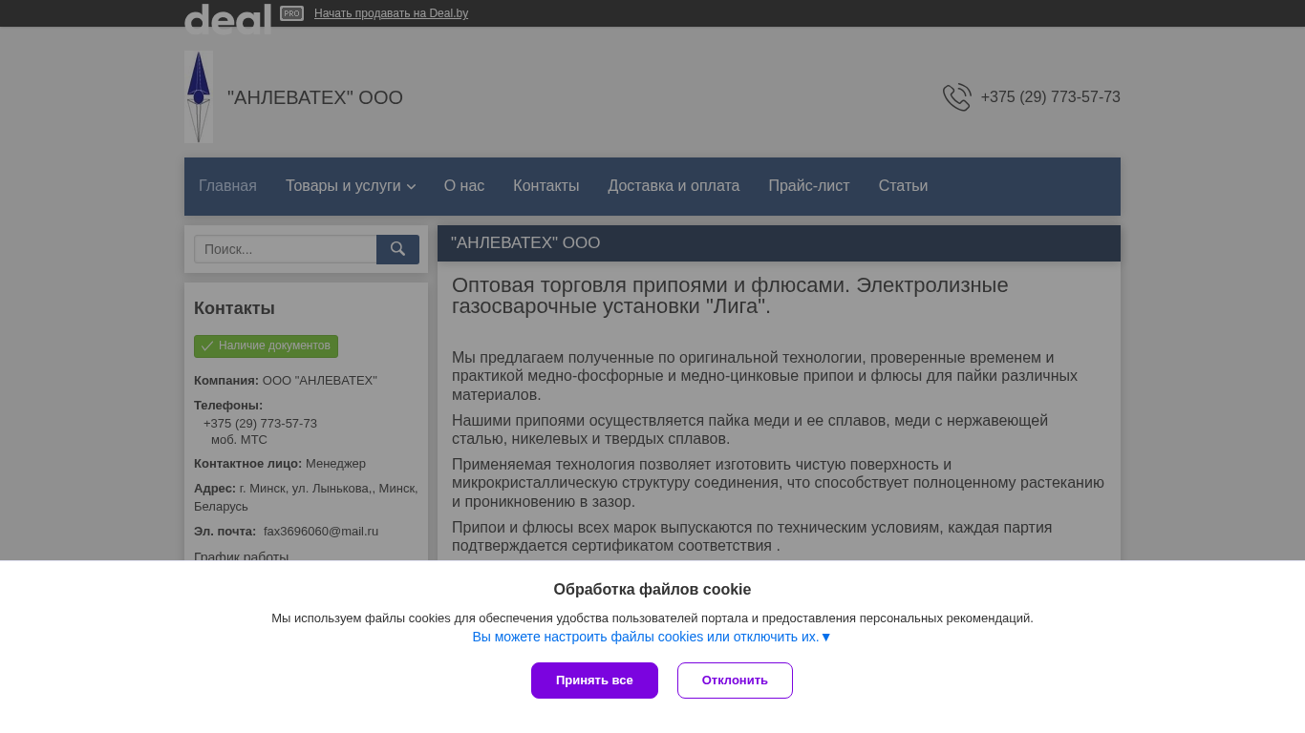Click the magnifier search button
This screenshot has height=733, width=1305.
click(397, 249)
